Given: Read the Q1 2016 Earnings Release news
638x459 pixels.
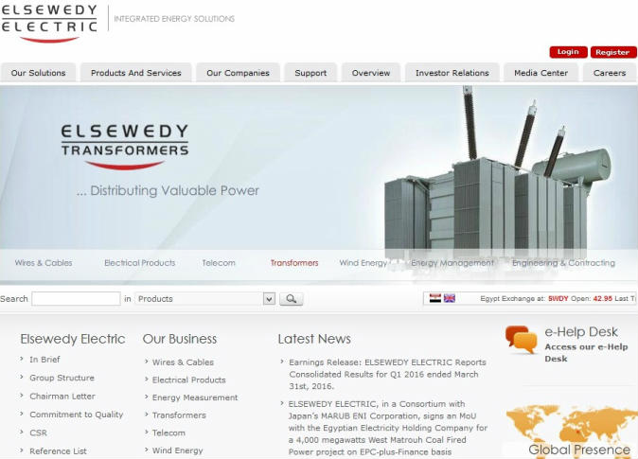Looking at the screenshot, I should click(x=387, y=367).
